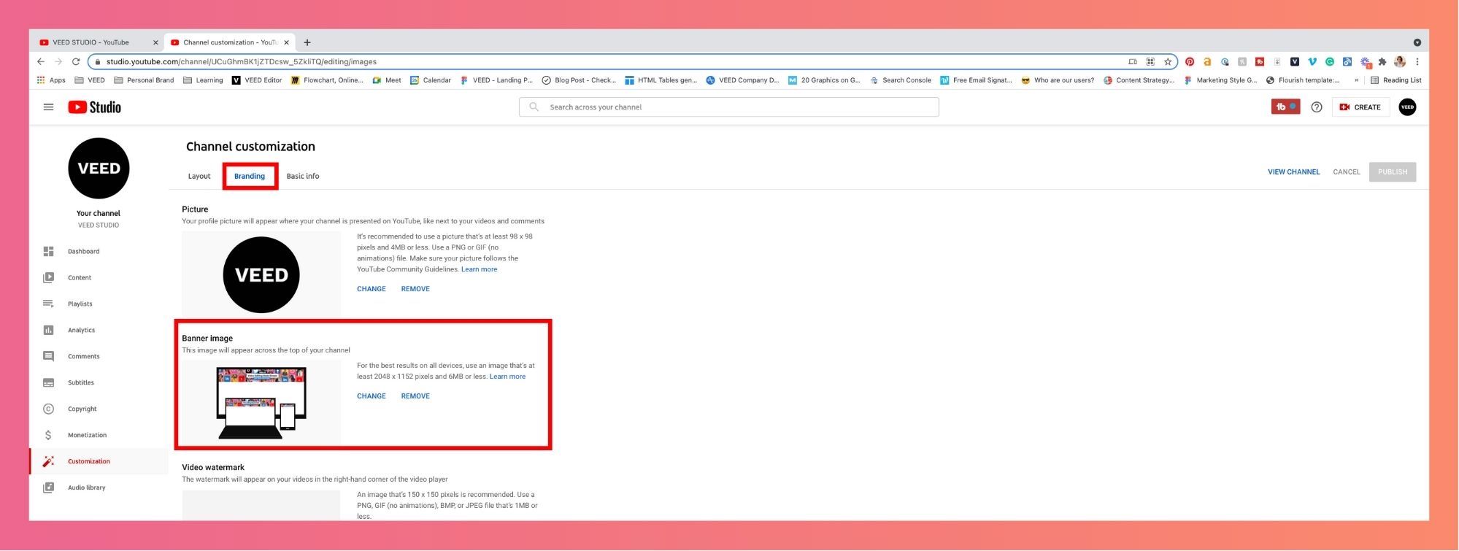Screen dimensions: 1459x551
Task: Click the CANCEL button
Action: tap(1347, 172)
